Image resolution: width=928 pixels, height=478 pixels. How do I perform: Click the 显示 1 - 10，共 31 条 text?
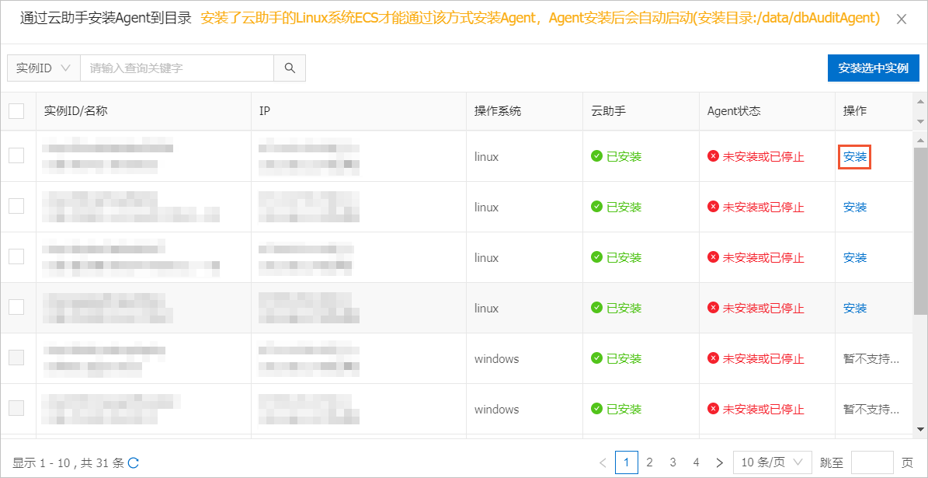(68, 462)
